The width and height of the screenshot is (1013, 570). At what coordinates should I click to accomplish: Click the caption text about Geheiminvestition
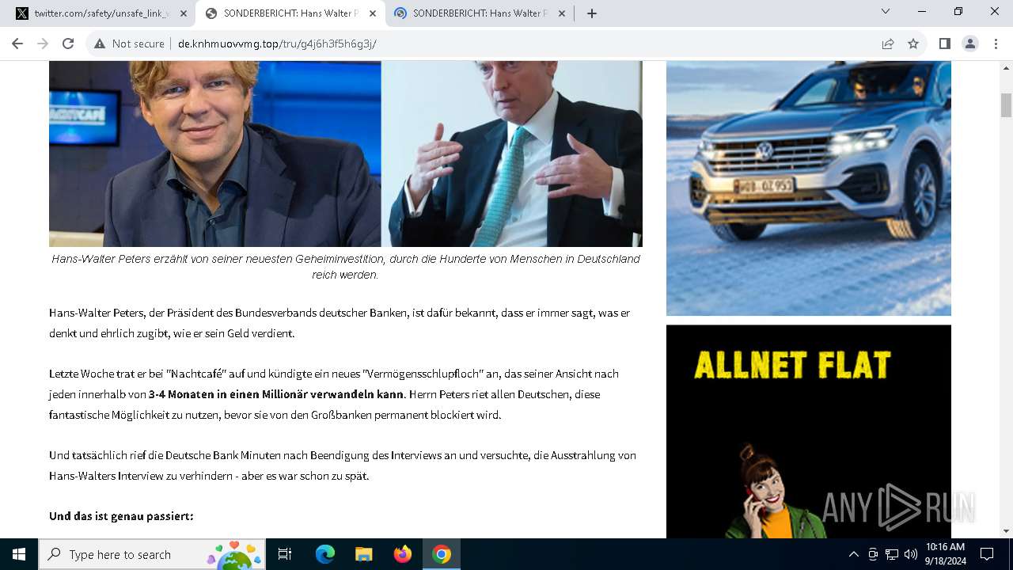(x=346, y=267)
